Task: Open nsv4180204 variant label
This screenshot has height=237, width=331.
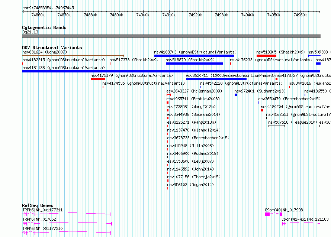Action: click(296, 107)
